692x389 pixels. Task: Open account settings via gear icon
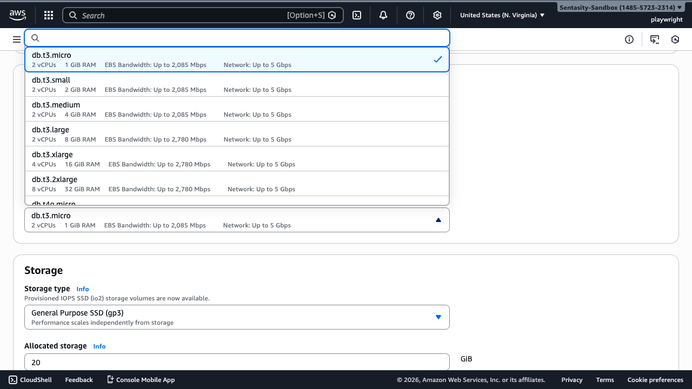coord(437,15)
